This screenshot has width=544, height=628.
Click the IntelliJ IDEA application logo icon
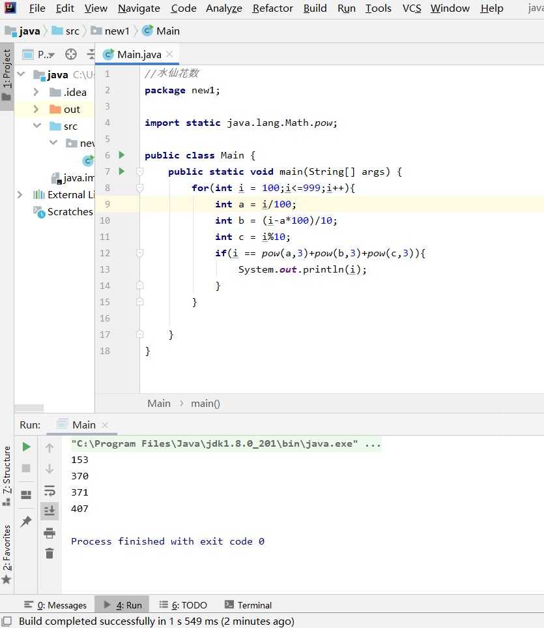point(10,8)
